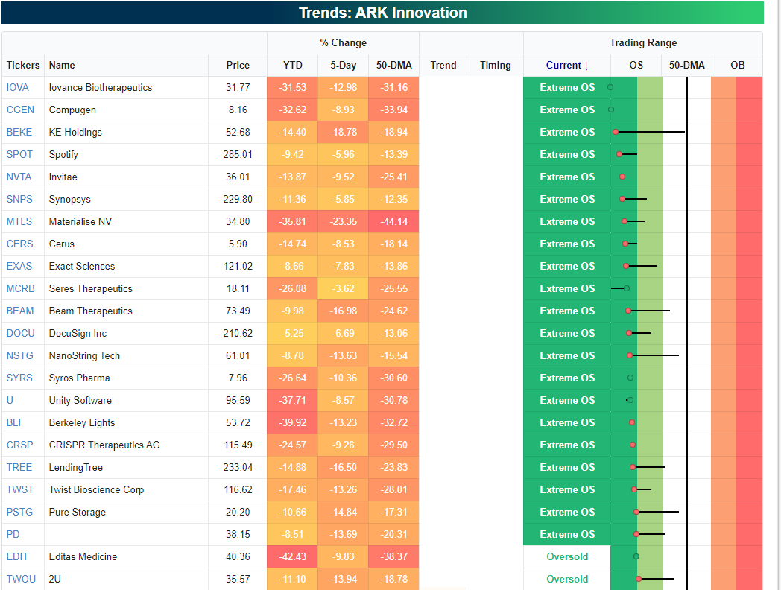Open the BLI ticker link
Screen dimensions: 781x590
pos(13,422)
